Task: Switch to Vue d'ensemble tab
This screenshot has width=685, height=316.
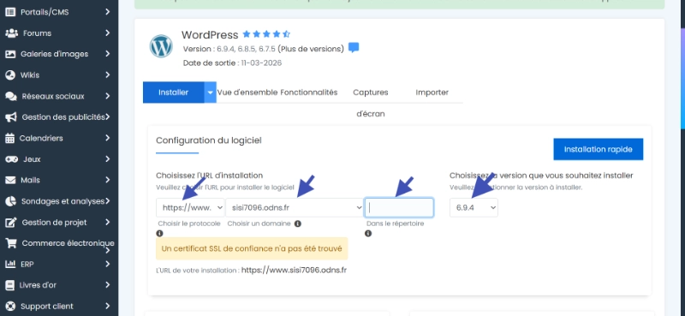Action: click(x=247, y=92)
